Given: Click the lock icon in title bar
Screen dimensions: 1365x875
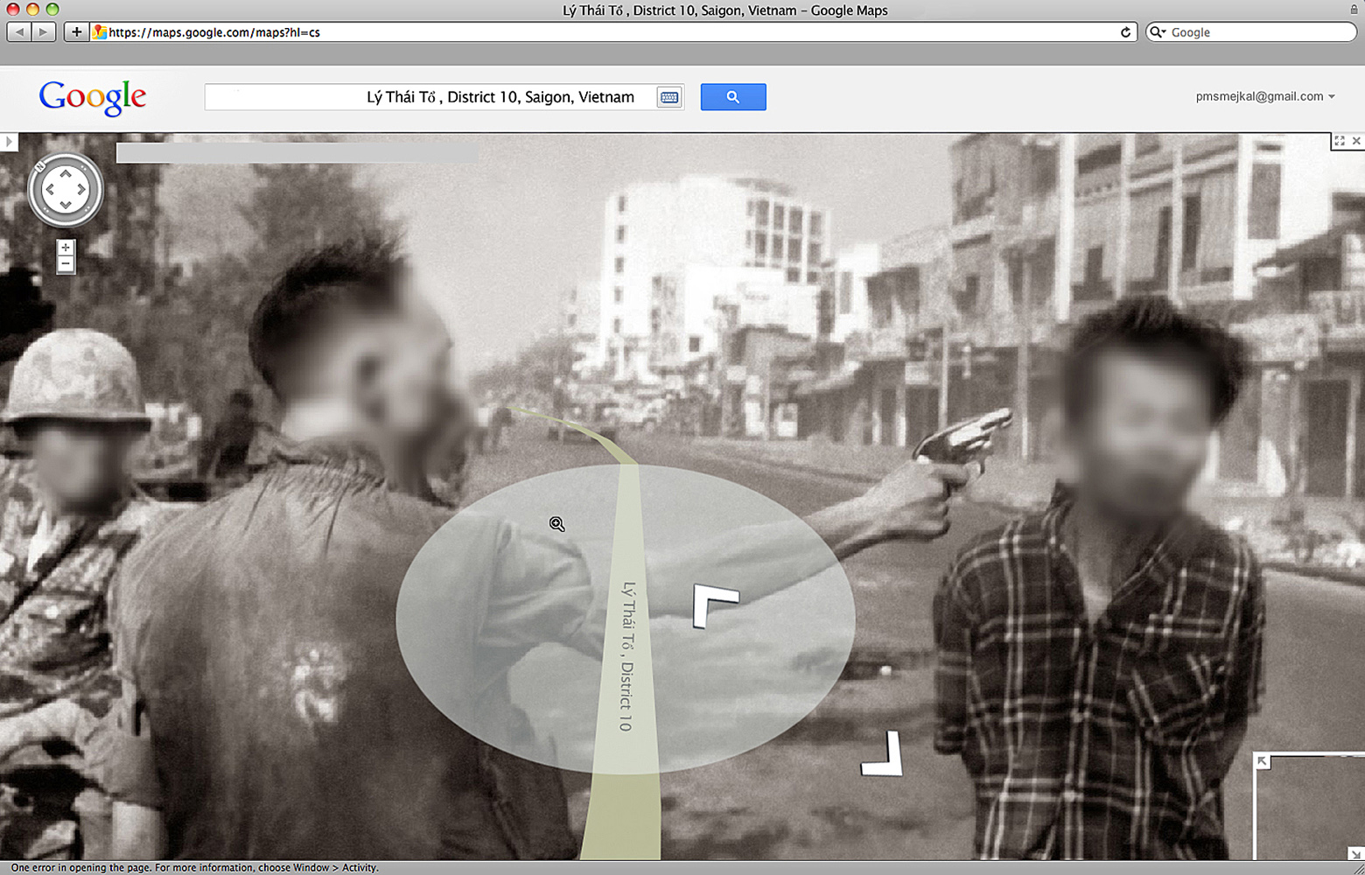Looking at the screenshot, I should (x=1354, y=10).
